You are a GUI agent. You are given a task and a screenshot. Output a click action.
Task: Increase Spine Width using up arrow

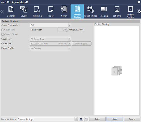coord(67,29)
